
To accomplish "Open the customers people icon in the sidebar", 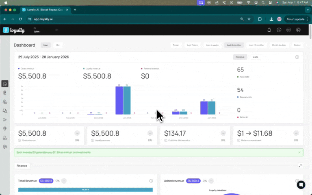I will point(5,102).
